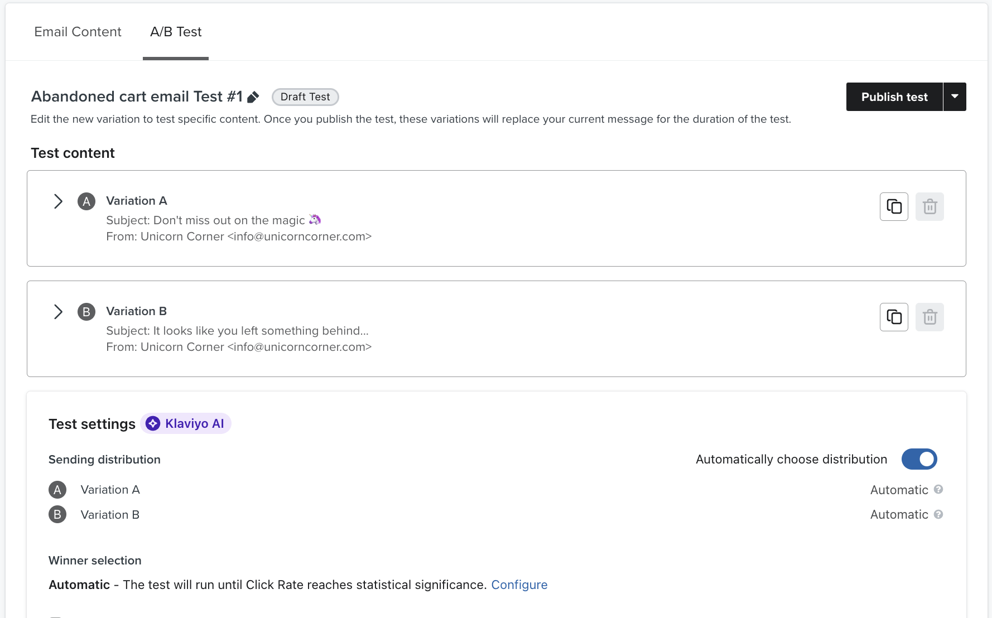Click Automatic value for Variation B
Image resolution: width=992 pixels, height=618 pixels.
(x=899, y=515)
